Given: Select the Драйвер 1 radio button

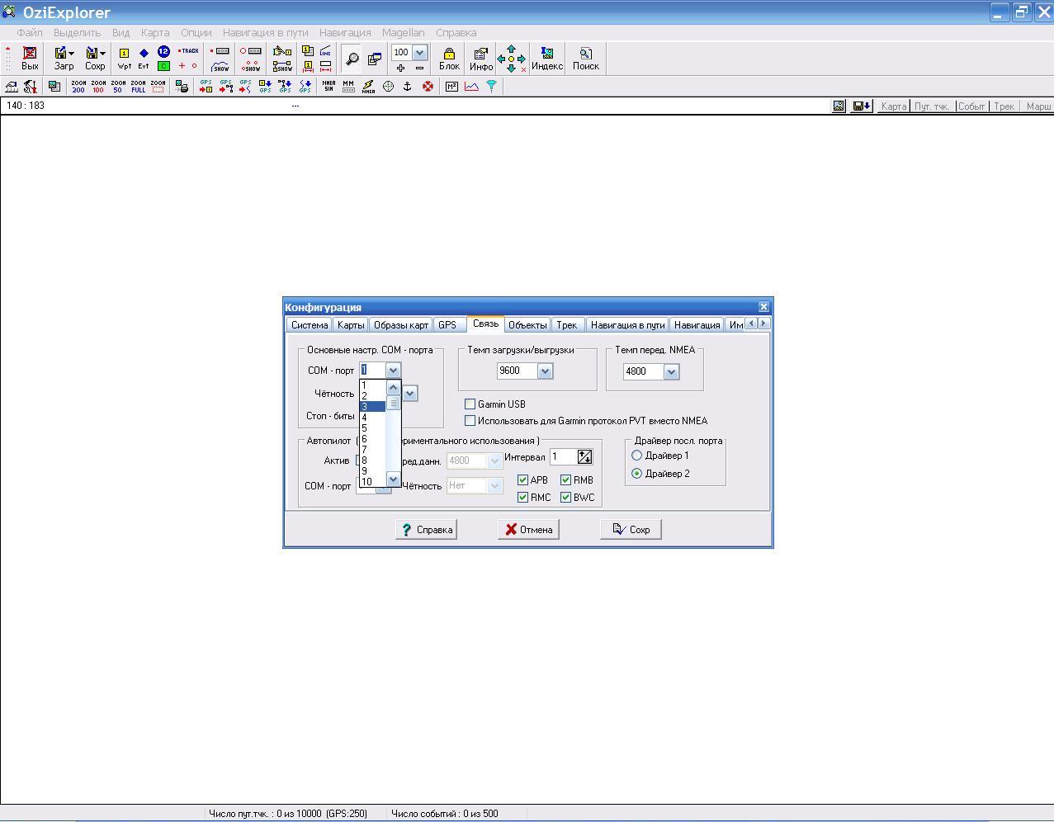Looking at the screenshot, I should pyautogui.click(x=636, y=456).
